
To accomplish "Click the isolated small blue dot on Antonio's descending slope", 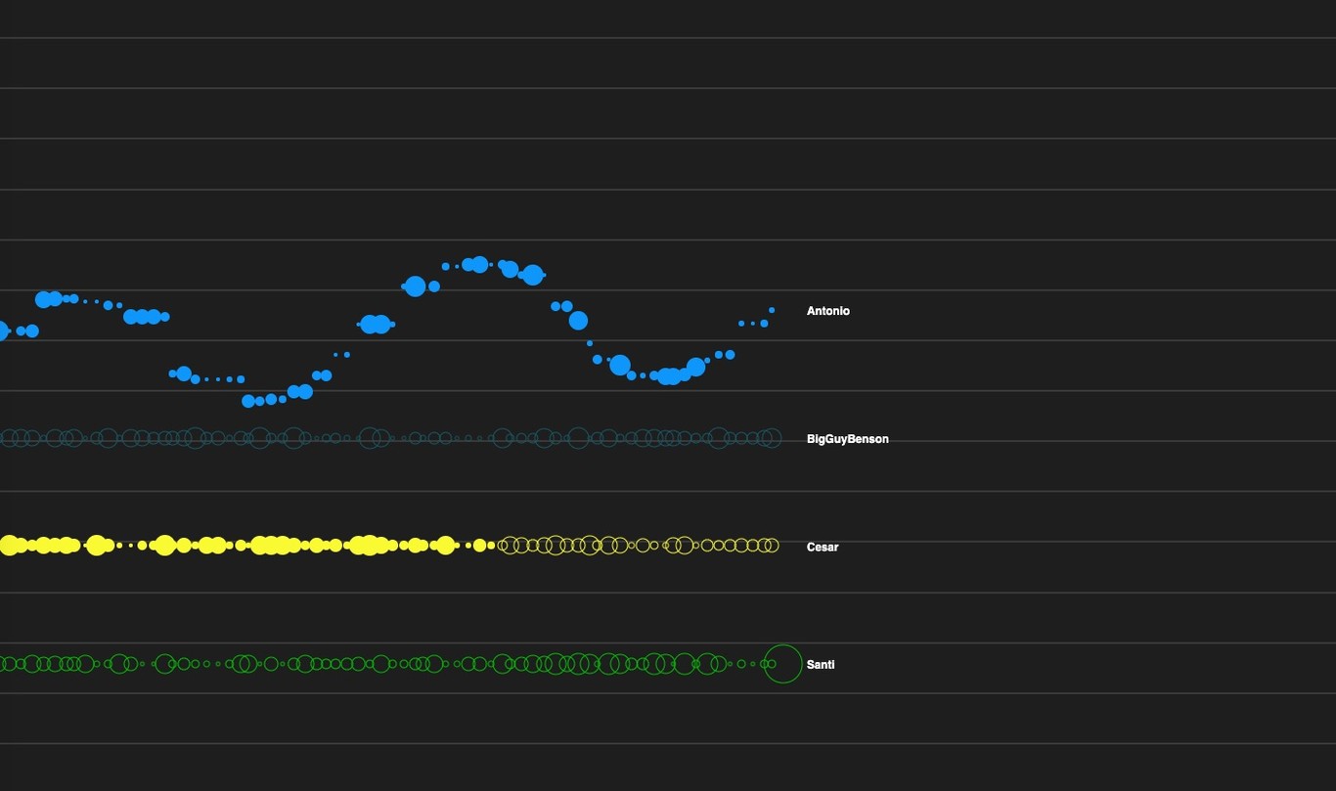I will point(590,343).
